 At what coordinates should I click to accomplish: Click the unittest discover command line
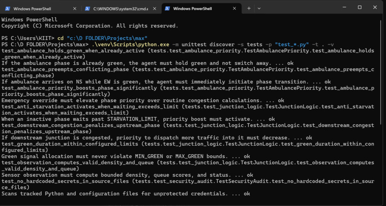(213, 45)
